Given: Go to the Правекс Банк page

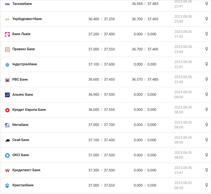Looking at the screenshot, I should coord(24,49).
